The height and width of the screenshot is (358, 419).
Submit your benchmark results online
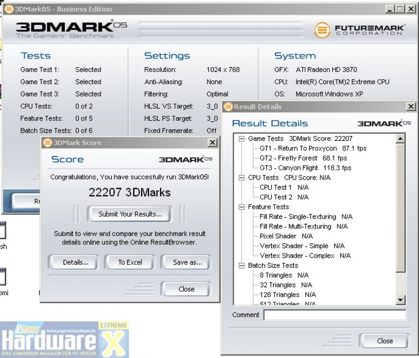[x=130, y=214]
